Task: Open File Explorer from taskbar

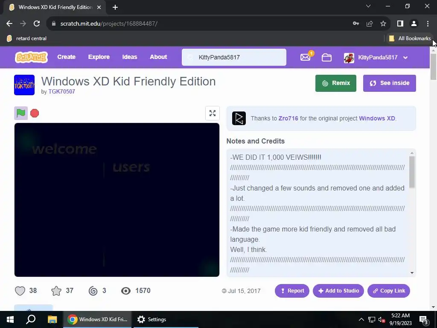Action: coord(52,319)
